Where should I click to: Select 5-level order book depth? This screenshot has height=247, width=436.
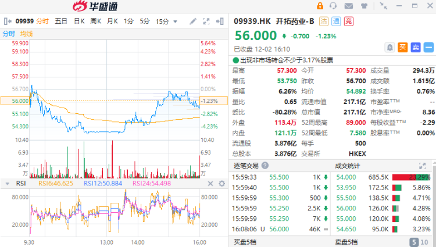414,242
